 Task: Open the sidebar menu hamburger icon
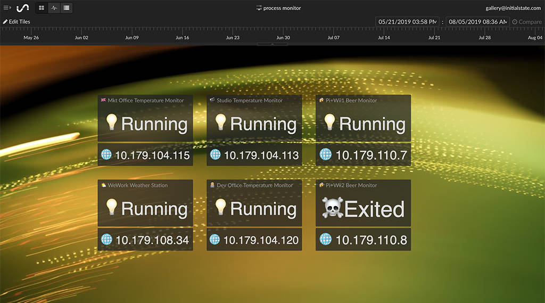coord(7,8)
